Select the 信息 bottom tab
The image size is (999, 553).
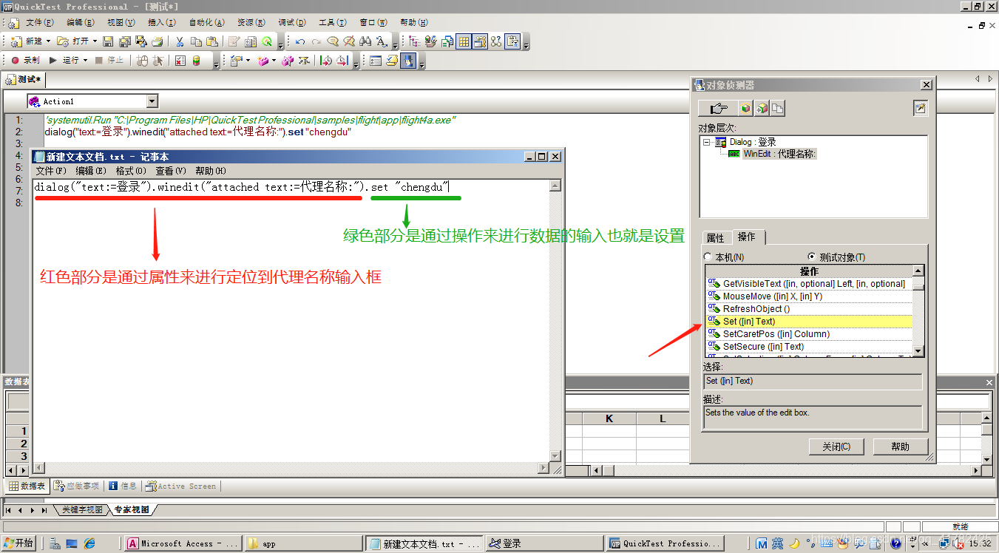click(x=123, y=486)
